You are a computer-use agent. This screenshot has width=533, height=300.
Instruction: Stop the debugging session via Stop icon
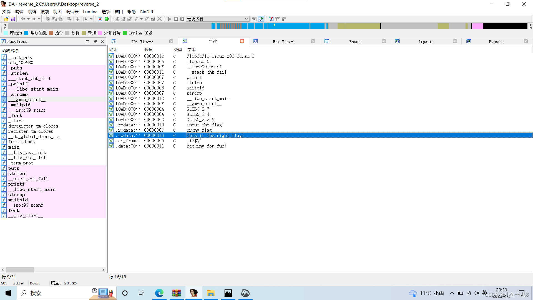182,19
